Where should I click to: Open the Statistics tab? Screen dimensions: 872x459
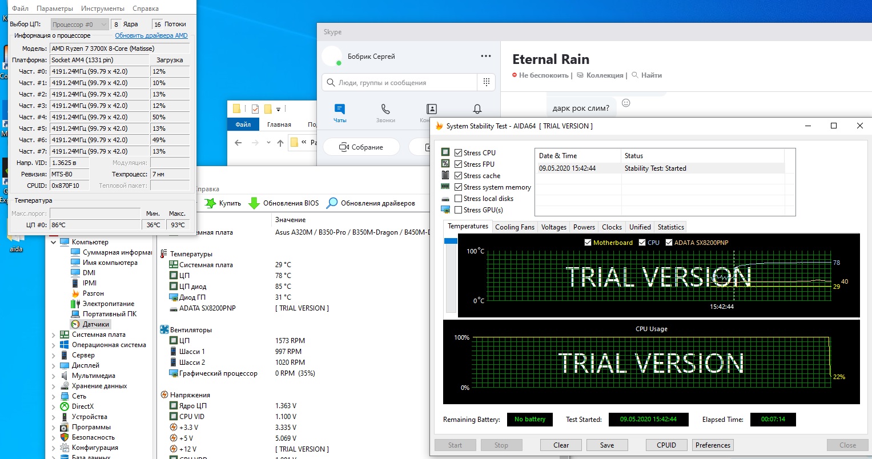(670, 227)
